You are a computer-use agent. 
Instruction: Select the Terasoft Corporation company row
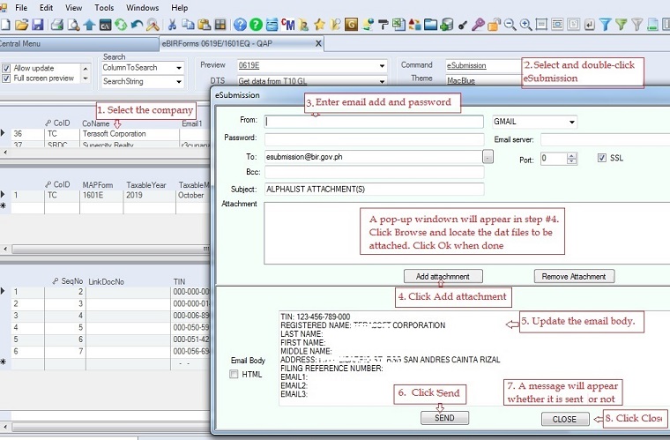[105, 134]
